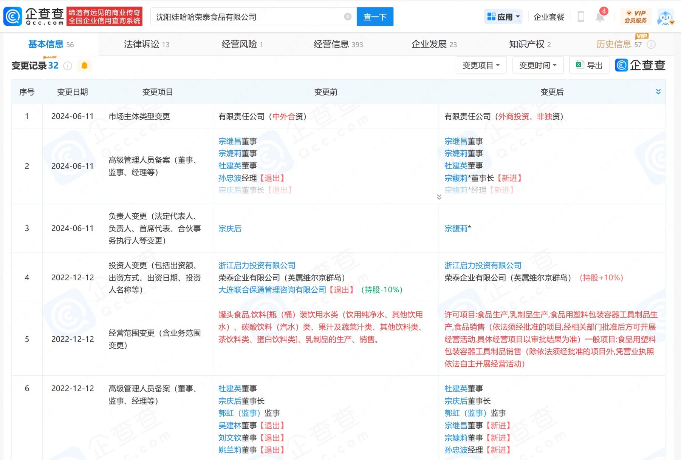This screenshot has width=681, height=460.
Task: Click the orange alert bell for 变更记录
Action: click(x=84, y=66)
